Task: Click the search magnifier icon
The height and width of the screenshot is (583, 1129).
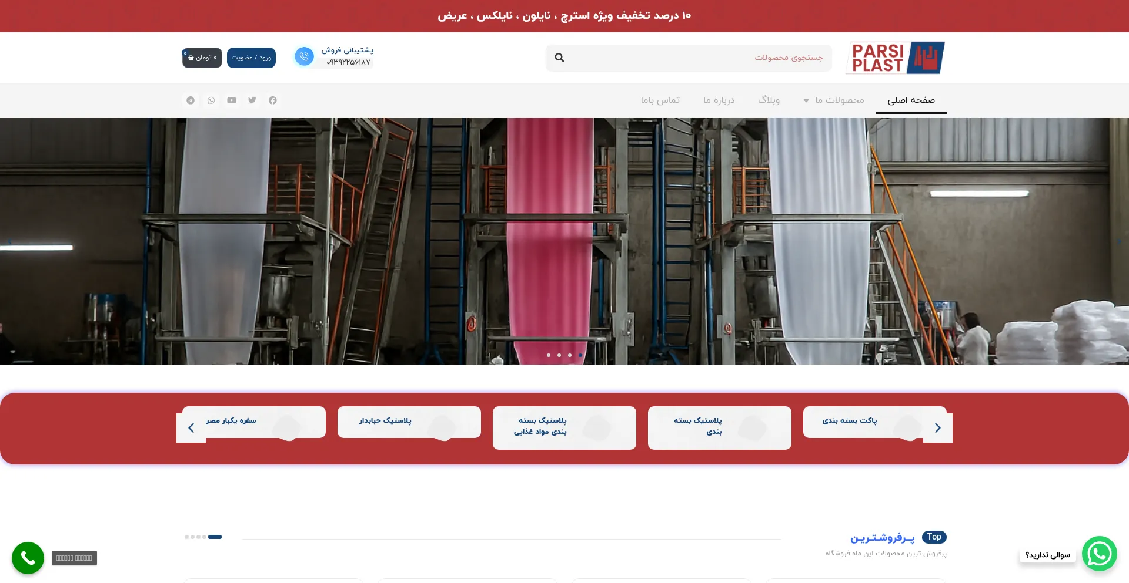Action: 559,58
